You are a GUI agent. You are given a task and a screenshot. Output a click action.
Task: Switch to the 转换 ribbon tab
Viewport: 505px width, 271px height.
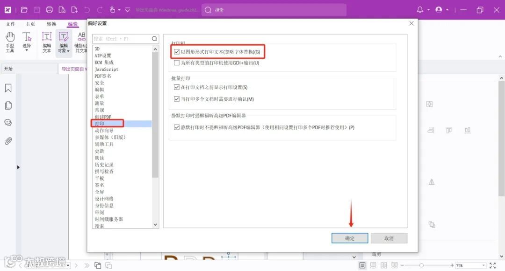(51, 24)
